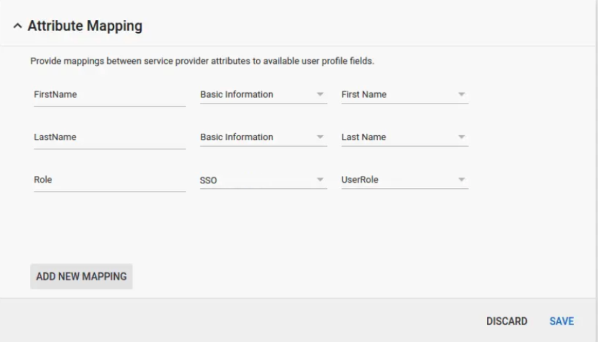Click the FirstName attribute input field
Screen dimensions: 598x342
tap(109, 95)
